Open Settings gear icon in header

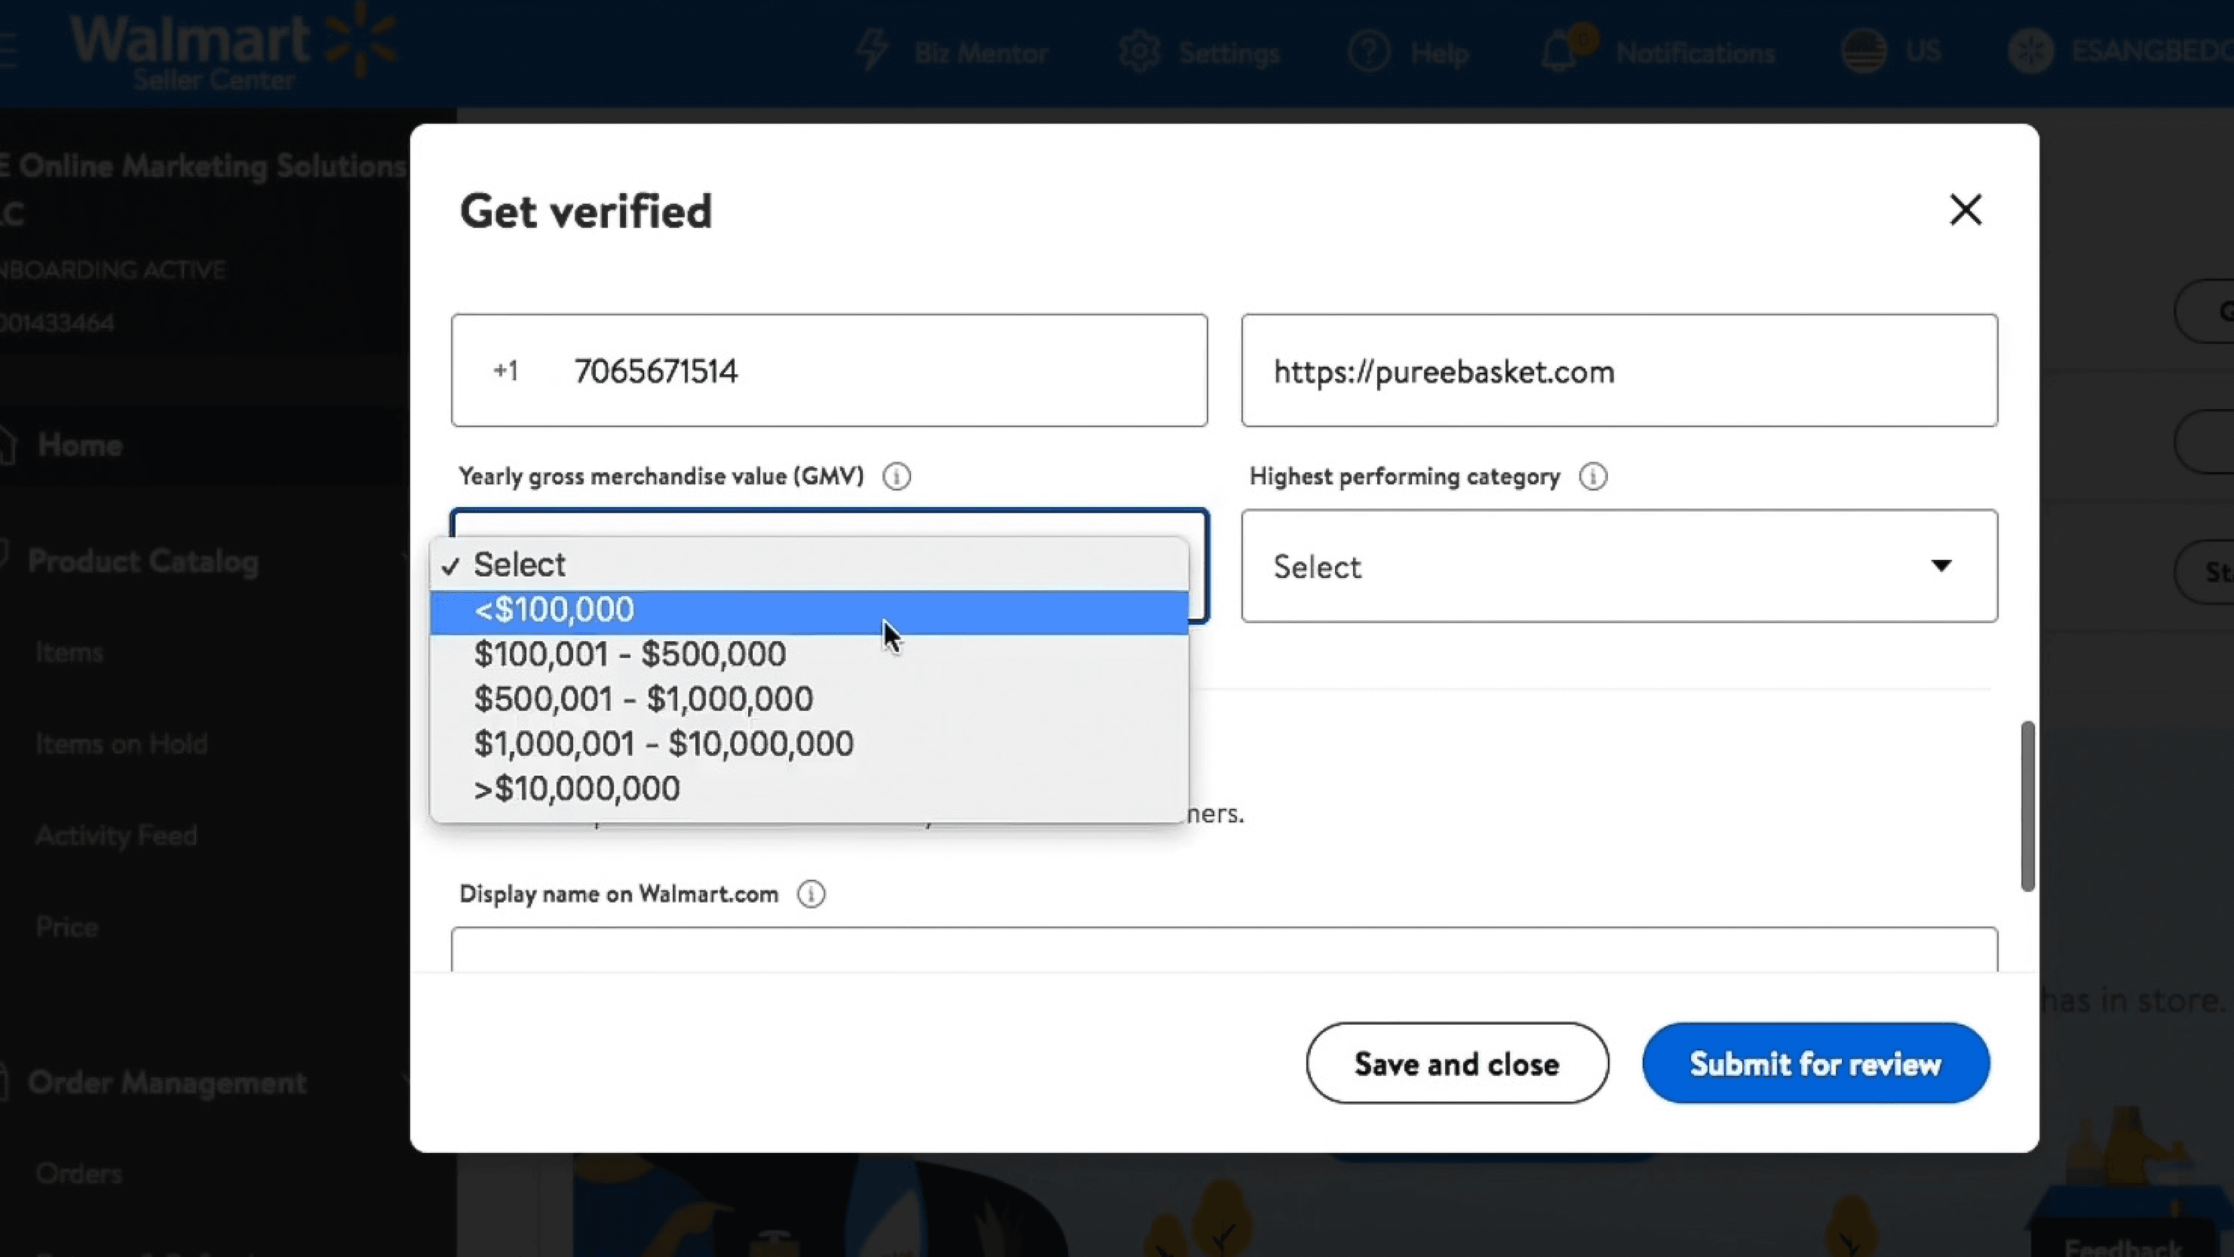pos(1139,52)
